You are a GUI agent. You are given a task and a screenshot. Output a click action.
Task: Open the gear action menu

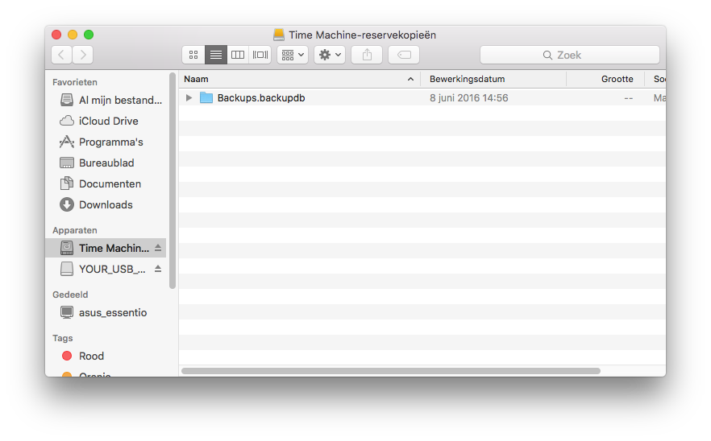(x=330, y=55)
